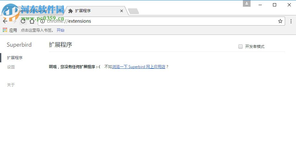Open 关于 in the left sidebar
Viewport: 296px width, 156px height.
(x=11, y=85)
